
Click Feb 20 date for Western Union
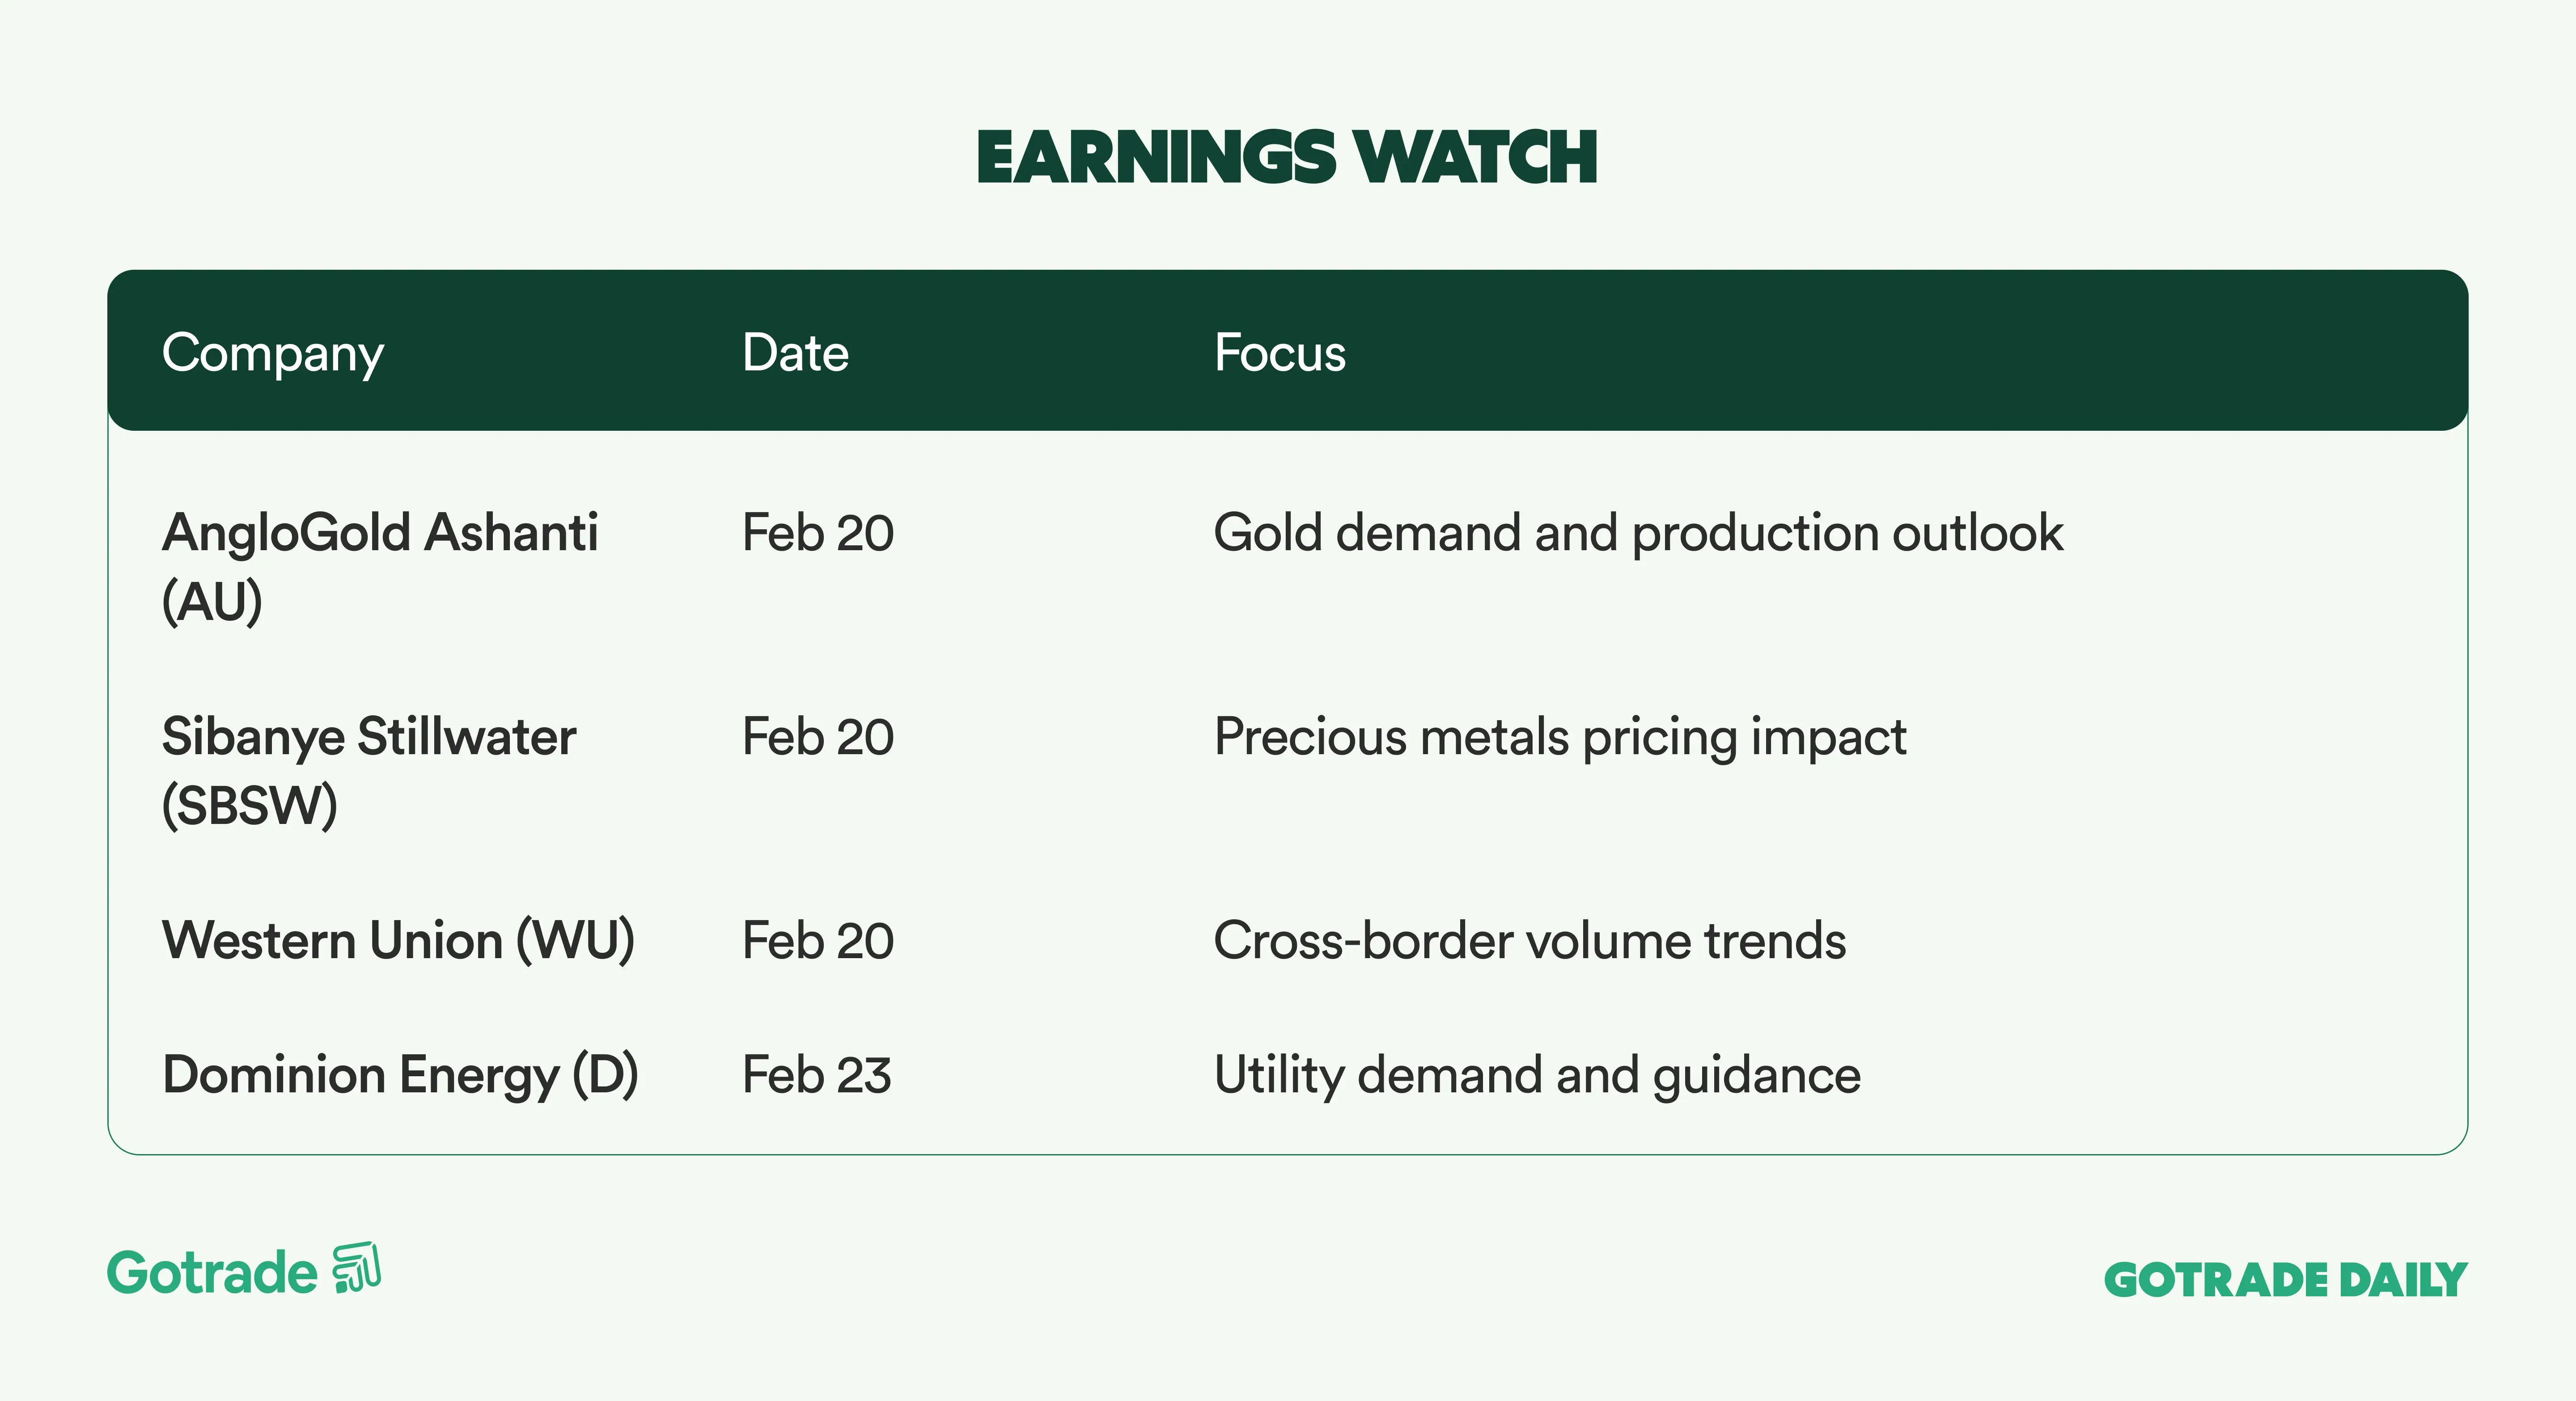[x=817, y=941]
